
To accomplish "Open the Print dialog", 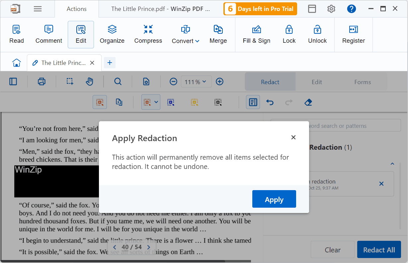I will (41, 81).
